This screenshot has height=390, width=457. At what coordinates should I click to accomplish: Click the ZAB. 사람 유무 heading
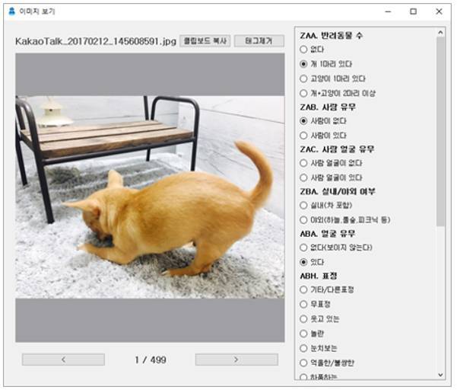coord(328,107)
